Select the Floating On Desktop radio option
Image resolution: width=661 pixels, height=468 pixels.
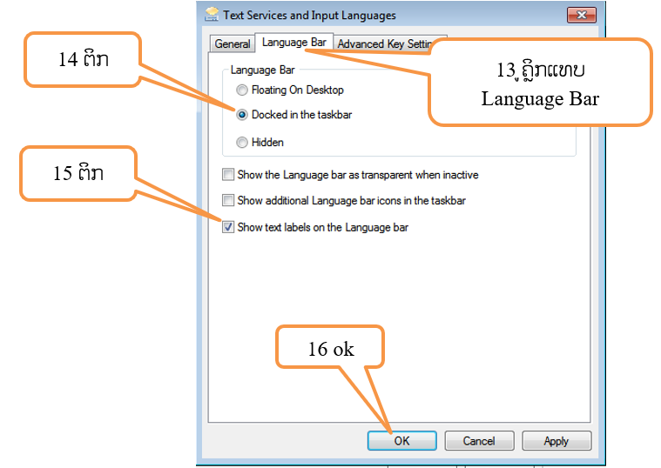pyautogui.click(x=242, y=90)
